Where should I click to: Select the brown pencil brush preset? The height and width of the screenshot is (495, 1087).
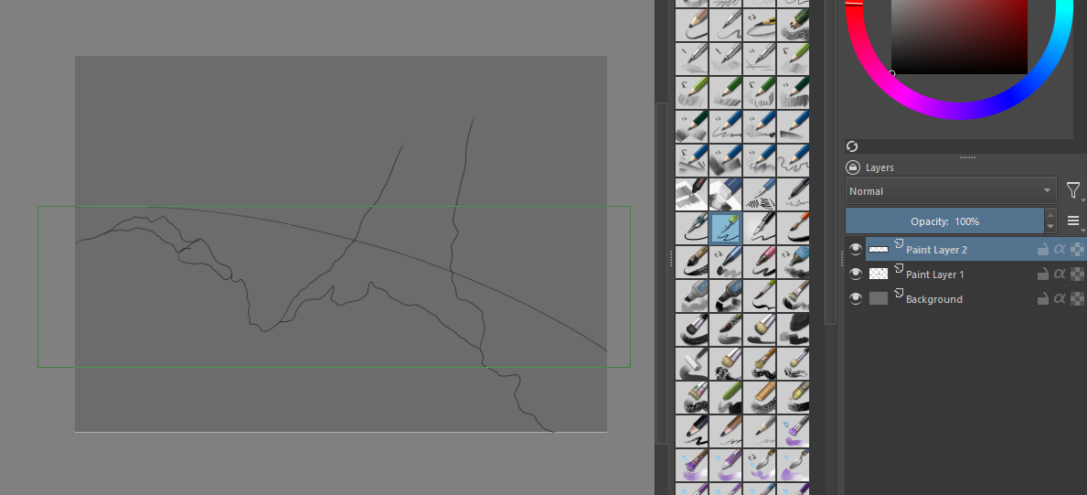(x=725, y=431)
